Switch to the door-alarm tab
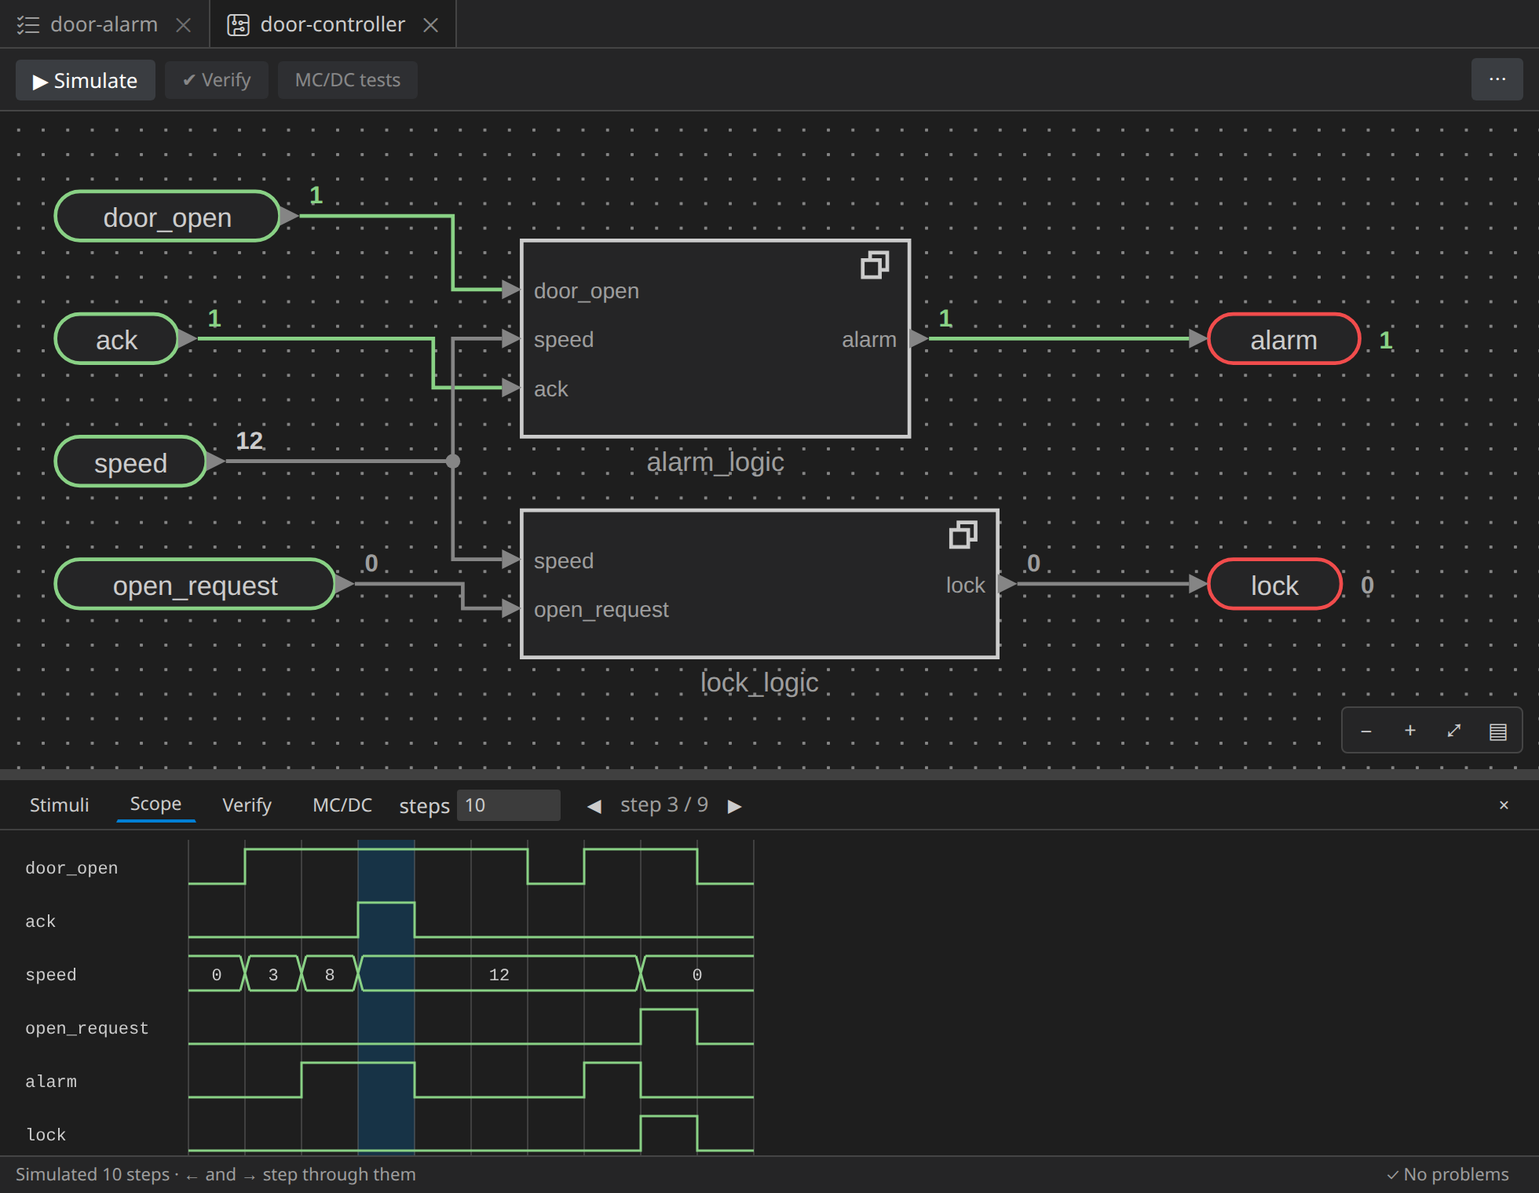The image size is (1539, 1193). click(x=104, y=24)
